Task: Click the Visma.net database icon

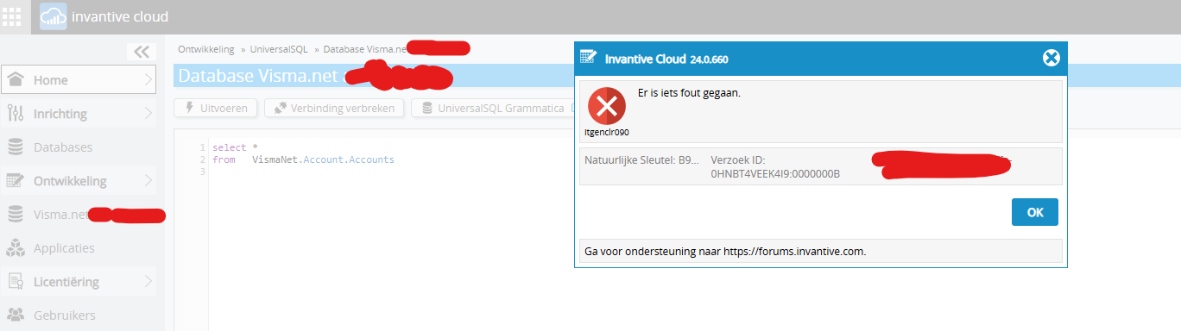Action: 16,214
